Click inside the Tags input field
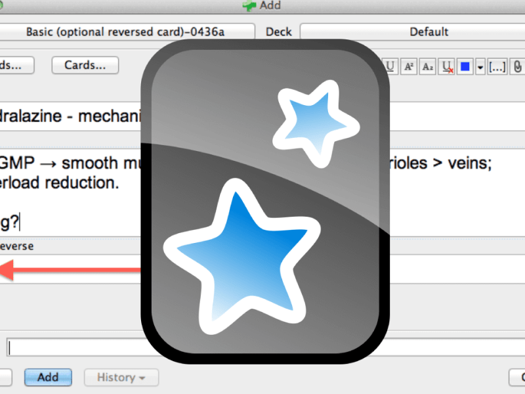This screenshot has height=394, width=525. coord(66,347)
